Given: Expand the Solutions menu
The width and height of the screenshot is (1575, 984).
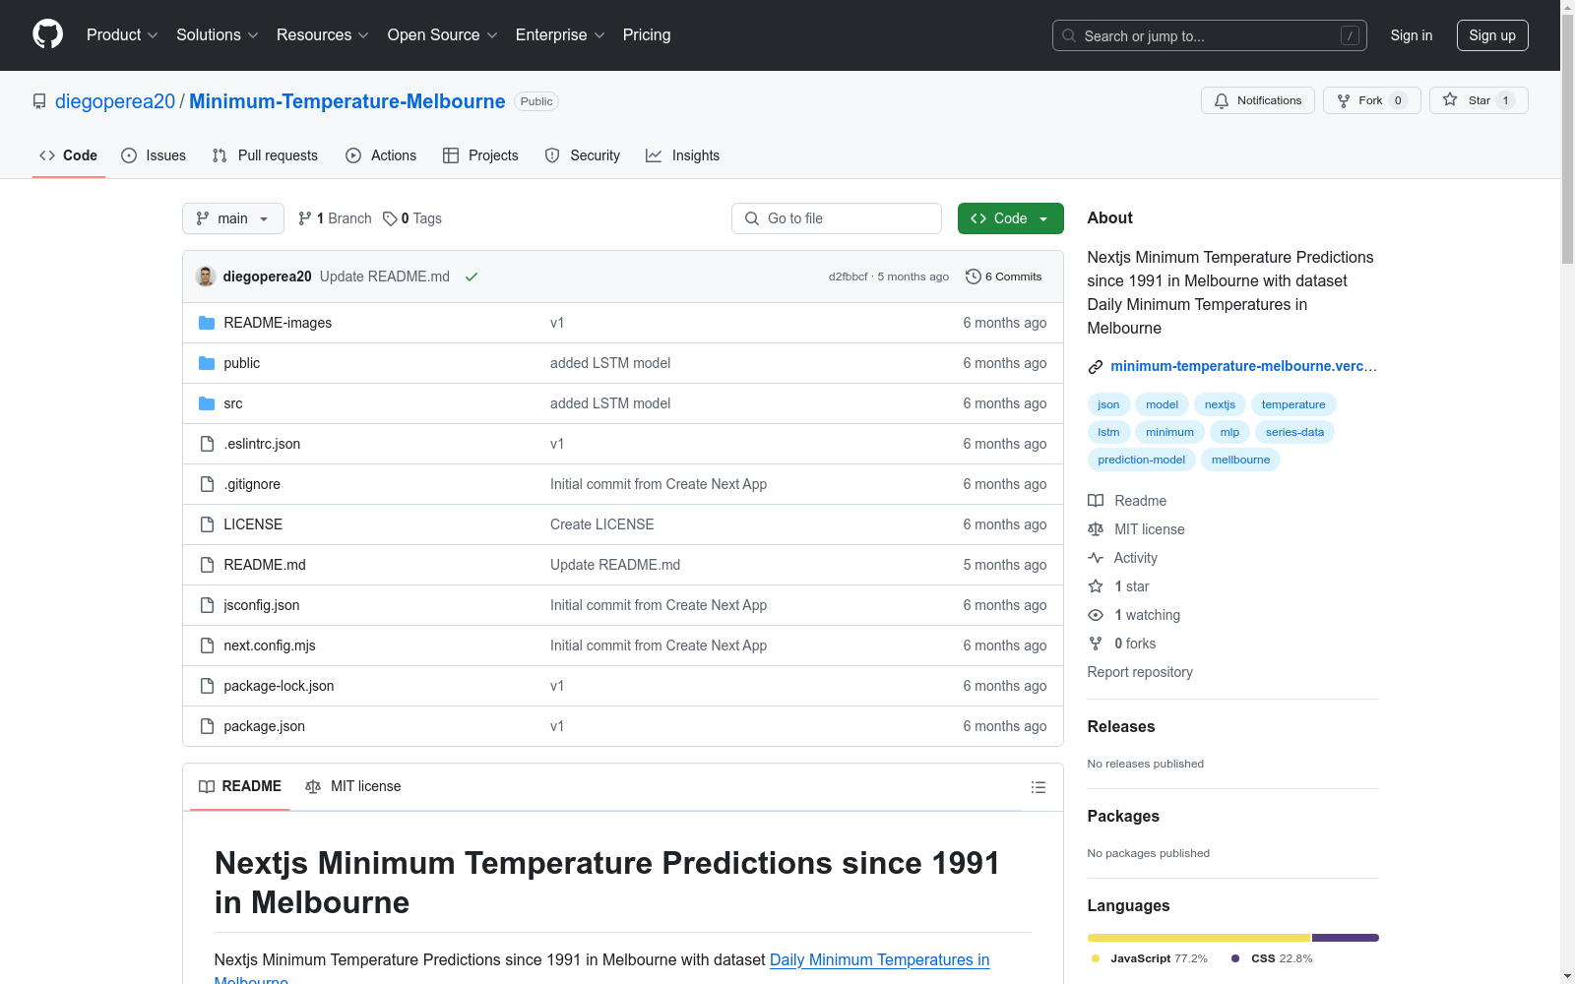Looking at the screenshot, I should point(218,35).
